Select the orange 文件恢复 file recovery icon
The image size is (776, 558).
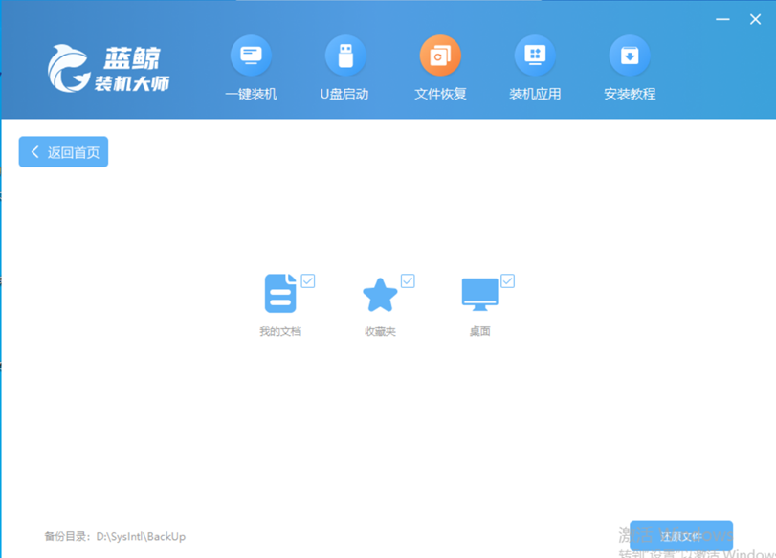pyautogui.click(x=440, y=56)
